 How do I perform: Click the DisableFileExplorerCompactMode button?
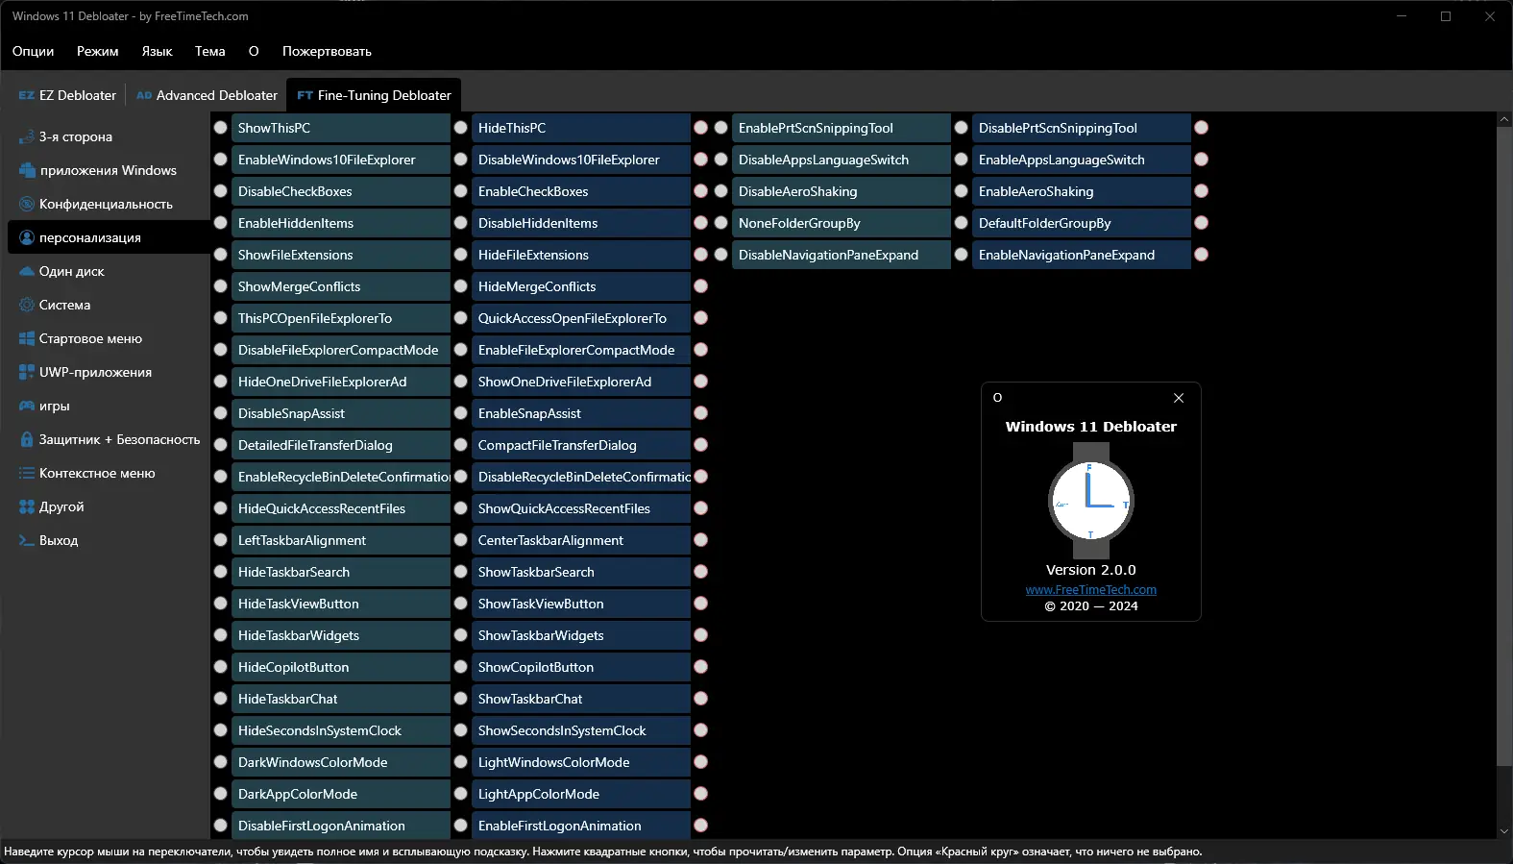[341, 350]
